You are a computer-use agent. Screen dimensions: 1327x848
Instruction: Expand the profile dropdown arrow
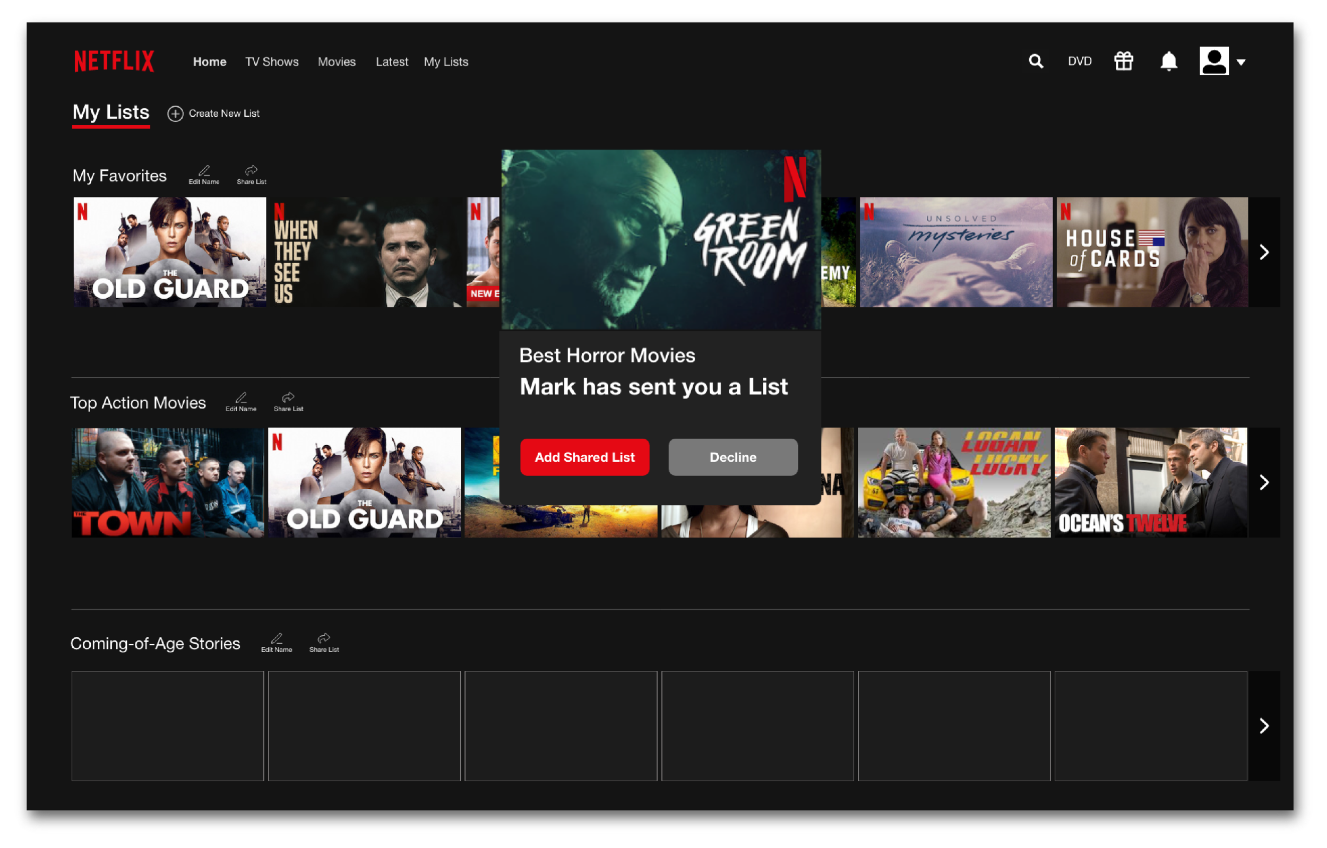click(x=1241, y=62)
